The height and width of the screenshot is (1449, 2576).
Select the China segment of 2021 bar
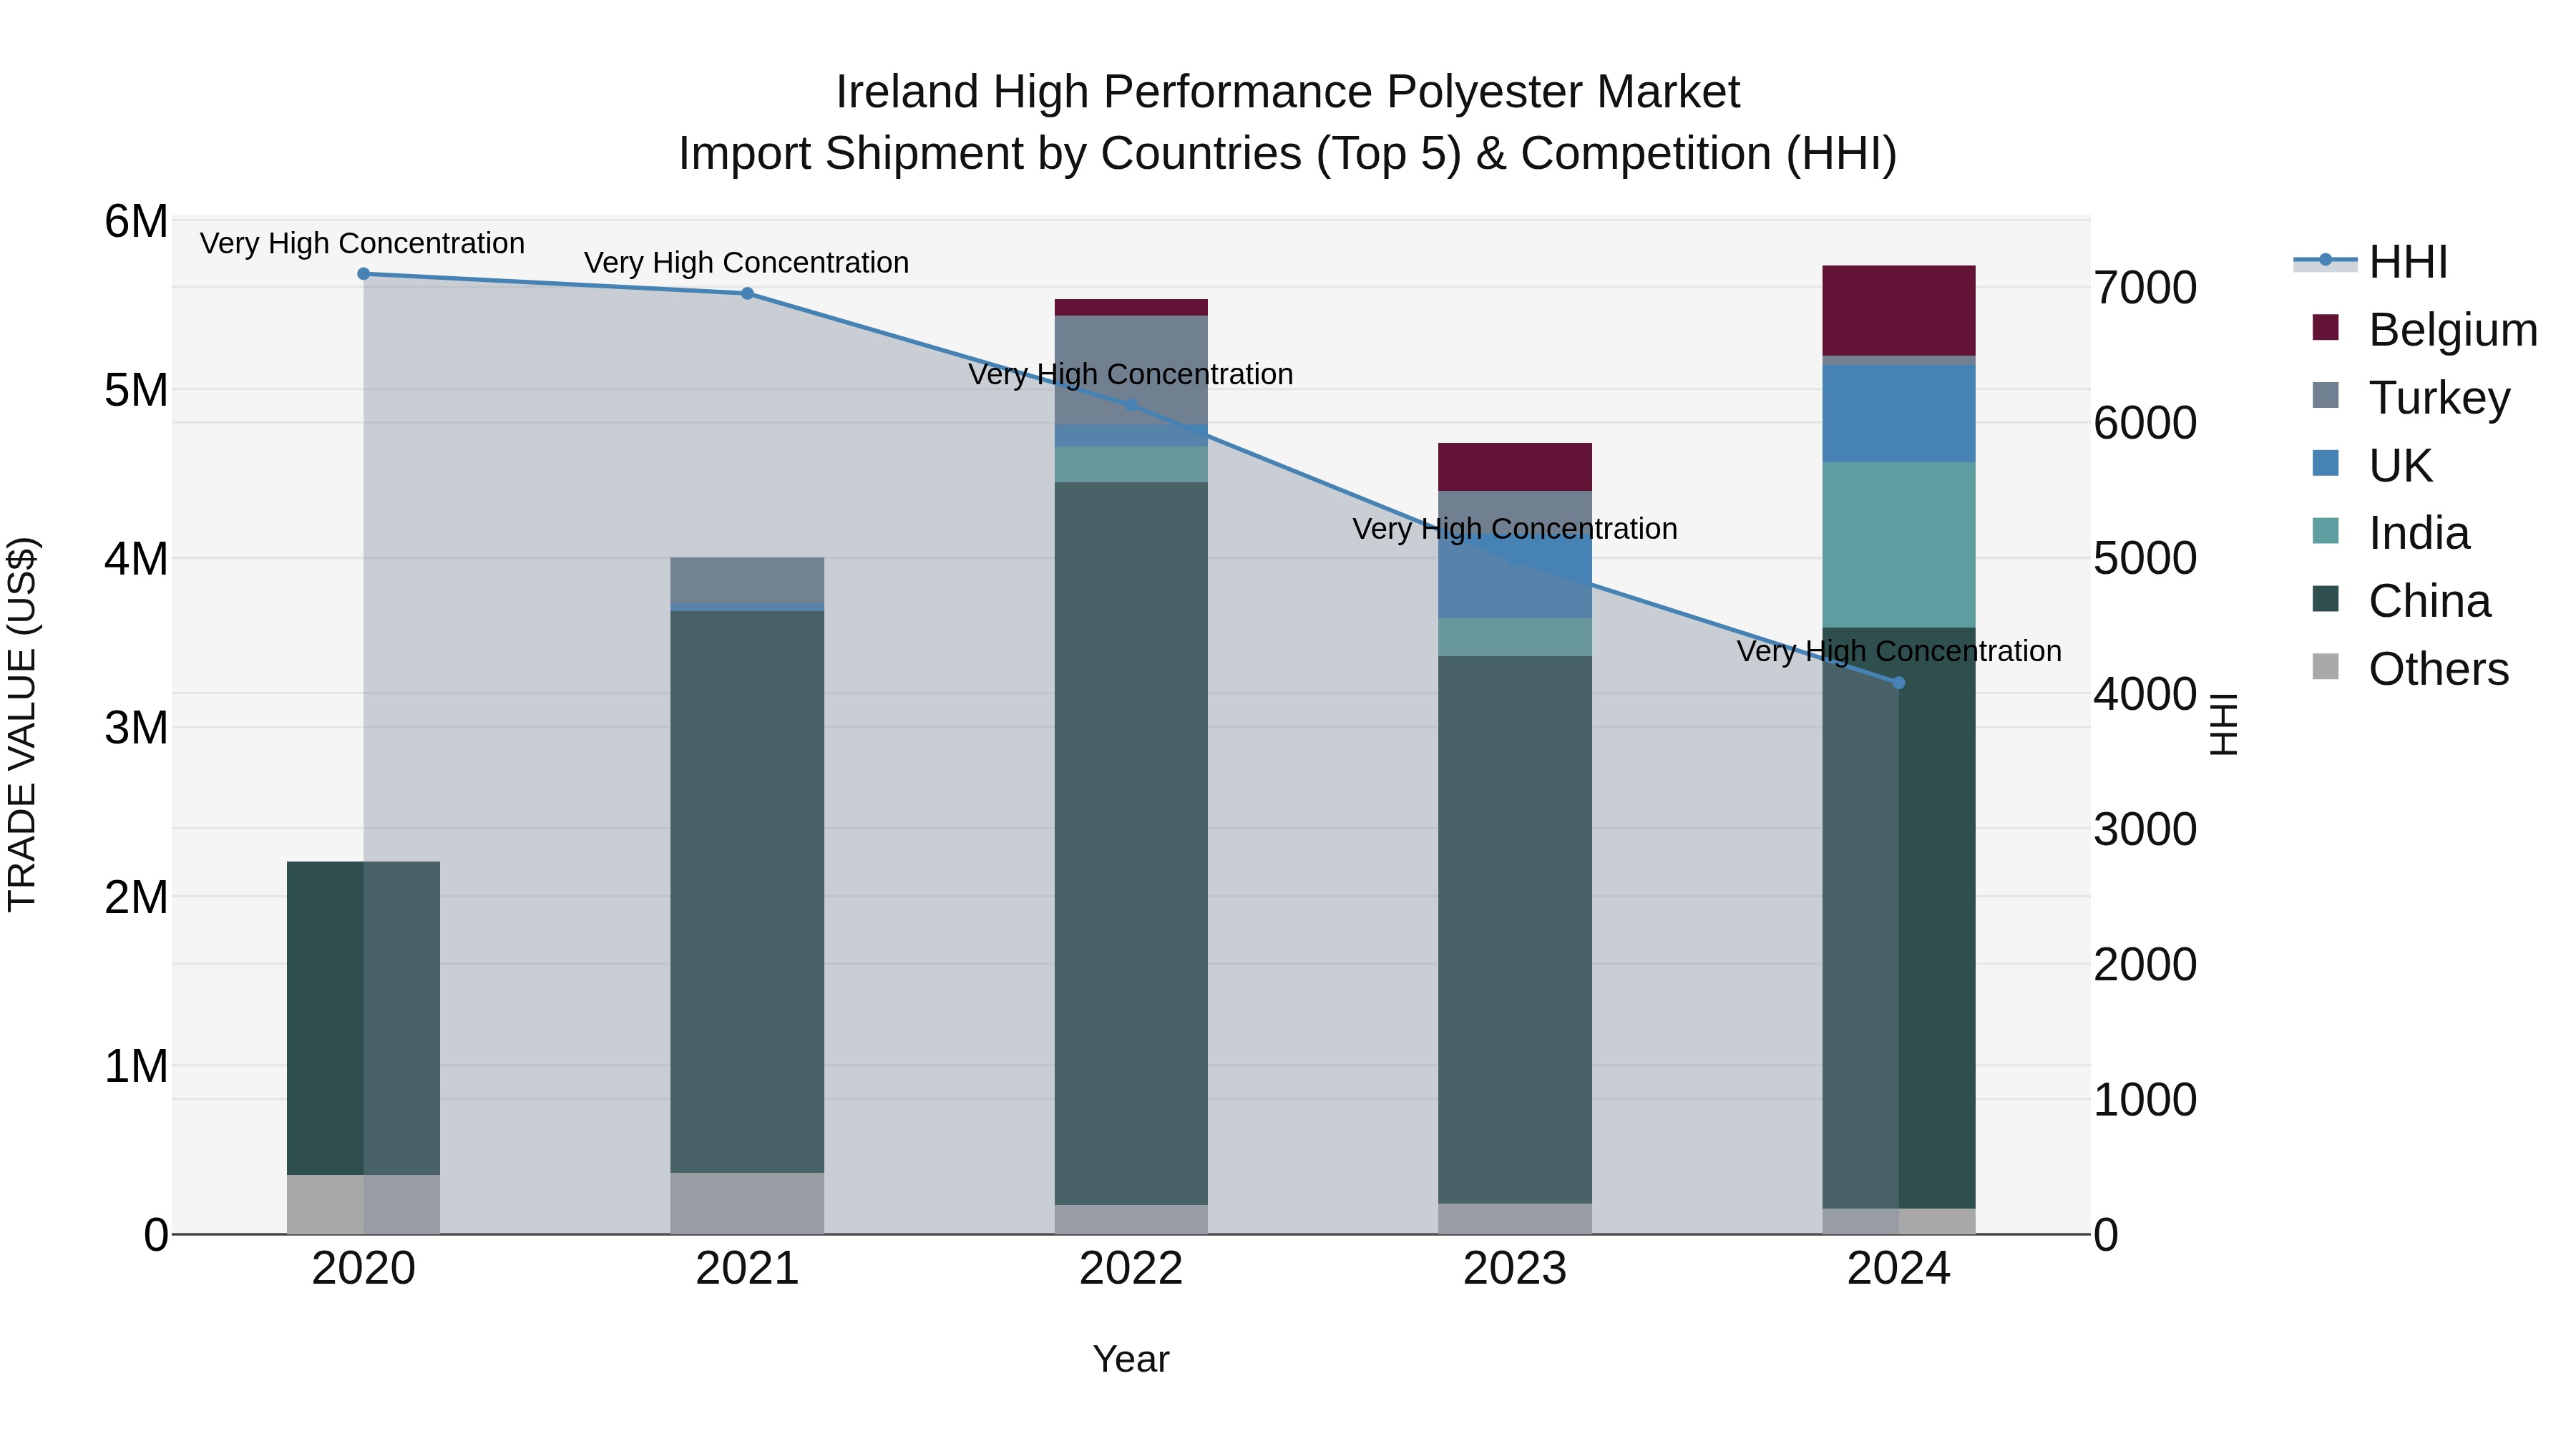coord(747,892)
